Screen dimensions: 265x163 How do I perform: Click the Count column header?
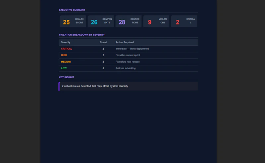click(x=103, y=42)
